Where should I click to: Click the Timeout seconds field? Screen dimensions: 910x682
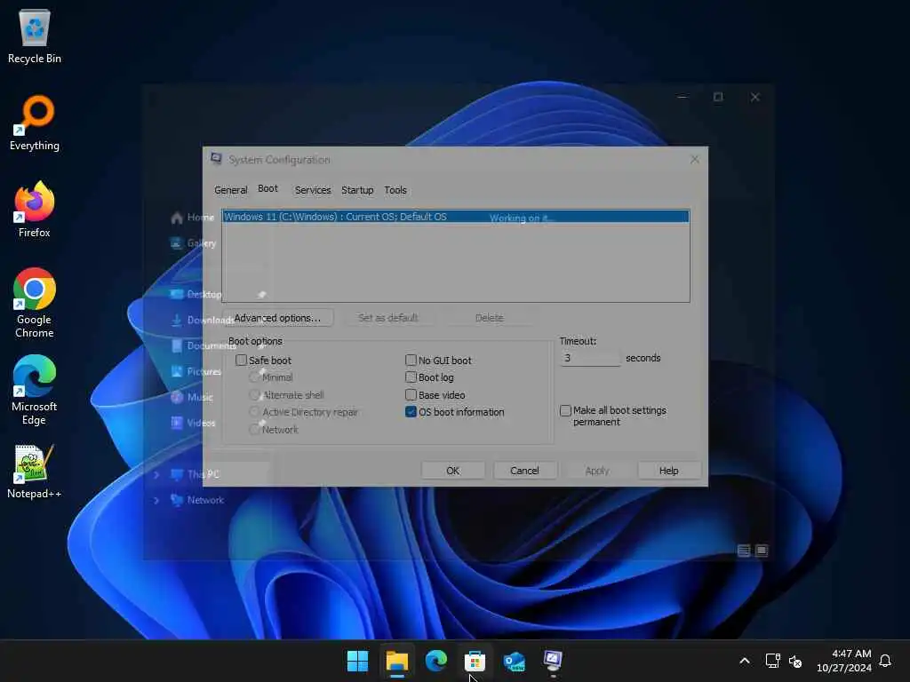pyautogui.click(x=590, y=358)
